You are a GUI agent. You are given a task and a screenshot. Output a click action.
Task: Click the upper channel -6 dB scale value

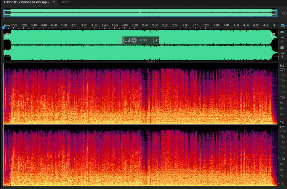[x=282, y=42]
